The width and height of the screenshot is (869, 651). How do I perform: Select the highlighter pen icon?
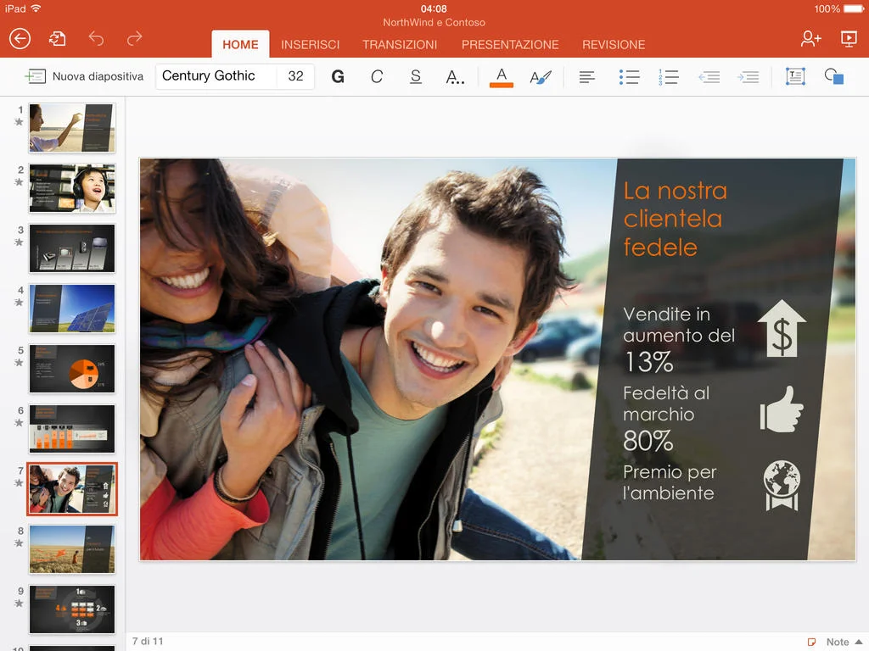tap(541, 76)
